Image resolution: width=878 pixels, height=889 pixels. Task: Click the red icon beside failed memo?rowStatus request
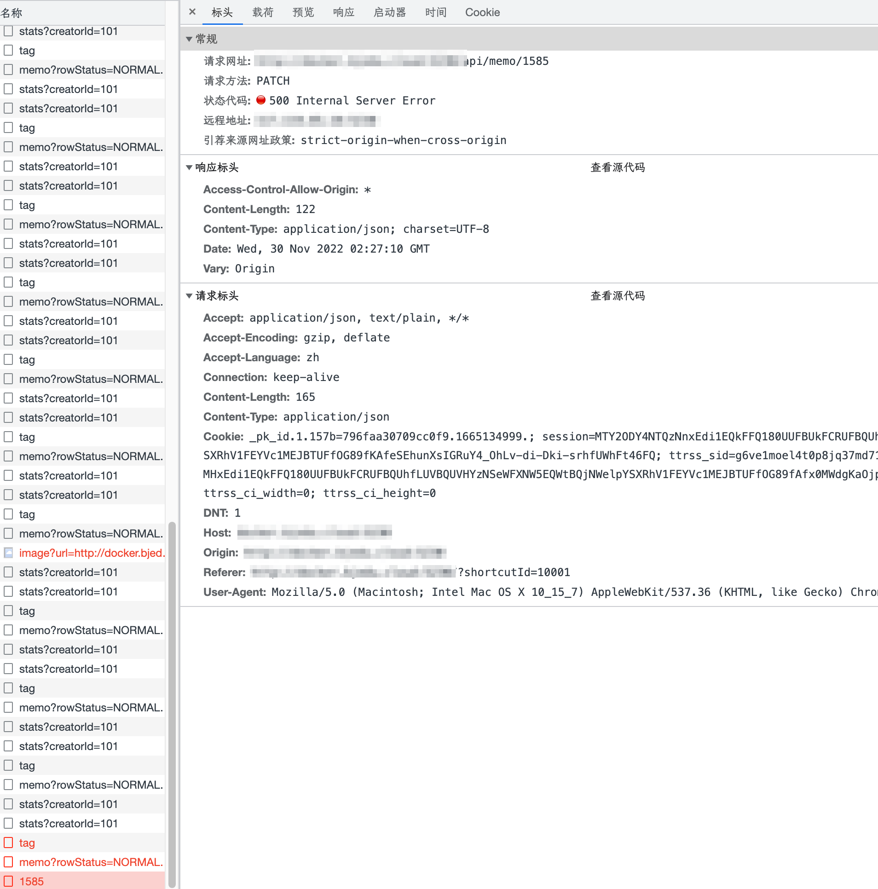click(8, 862)
